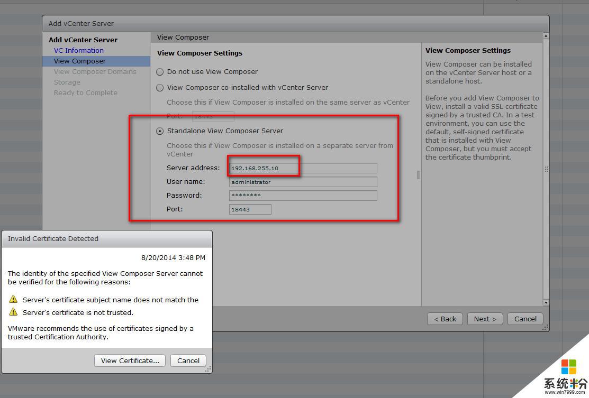Screen dimensions: 589x398
Task: Click the User name input field
Action: pyautogui.click(x=303, y=182)
